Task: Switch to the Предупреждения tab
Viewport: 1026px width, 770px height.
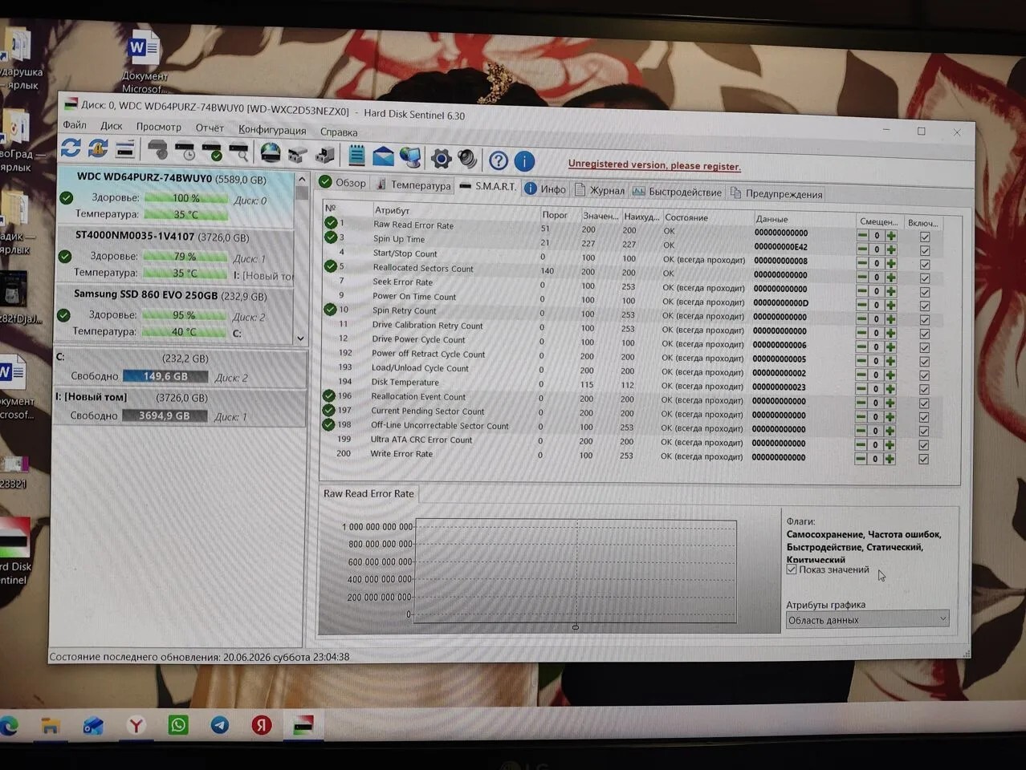Action: point(776,194)
